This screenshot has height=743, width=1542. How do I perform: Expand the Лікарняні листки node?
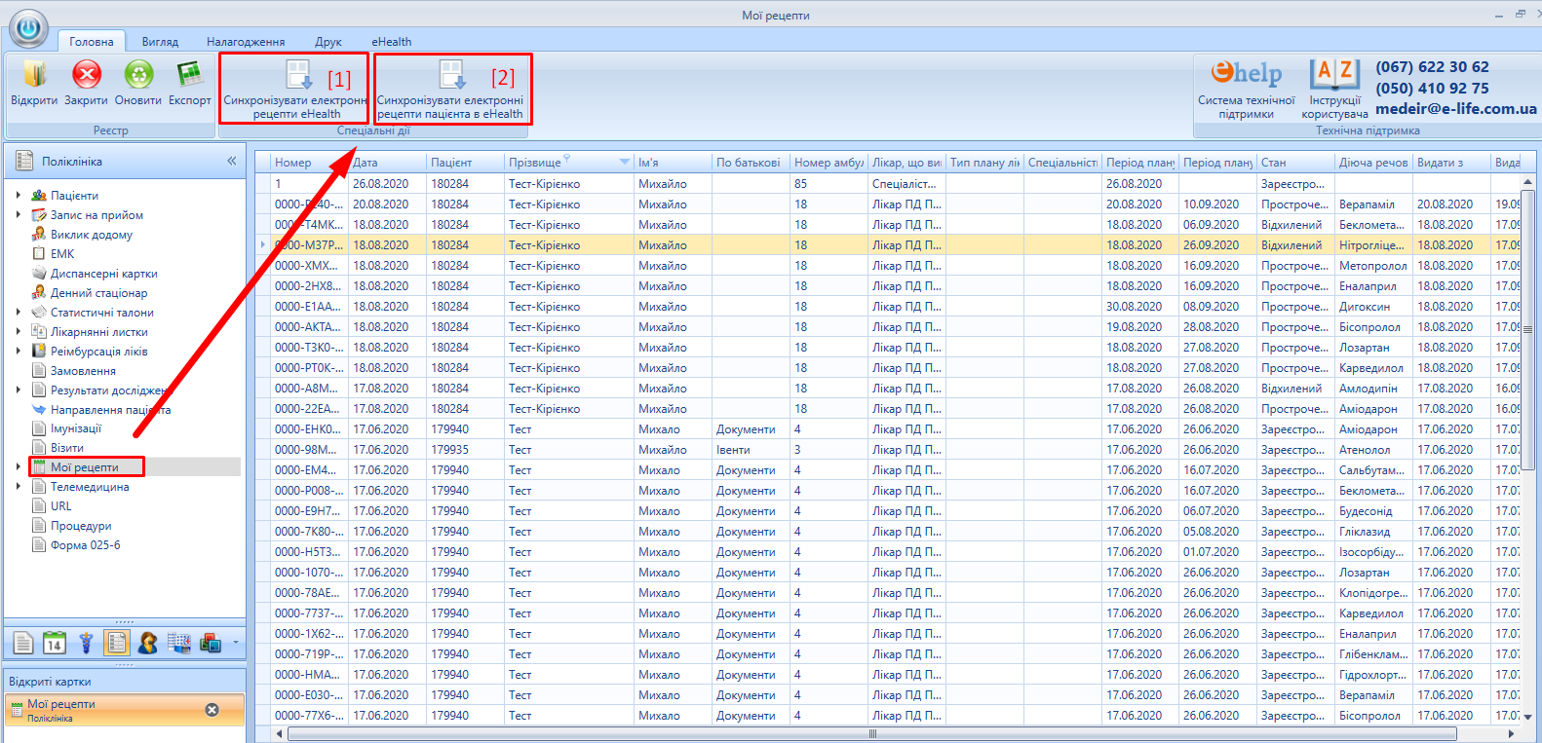(19, 332)
